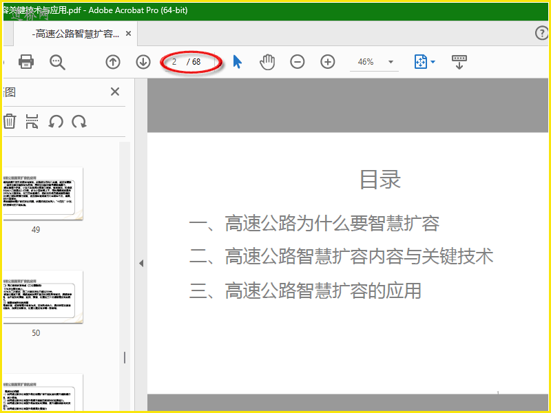This screenshot has width=551, height=413.
Task: Select page 49 thumbnail
Action: (x=43, y=193)
